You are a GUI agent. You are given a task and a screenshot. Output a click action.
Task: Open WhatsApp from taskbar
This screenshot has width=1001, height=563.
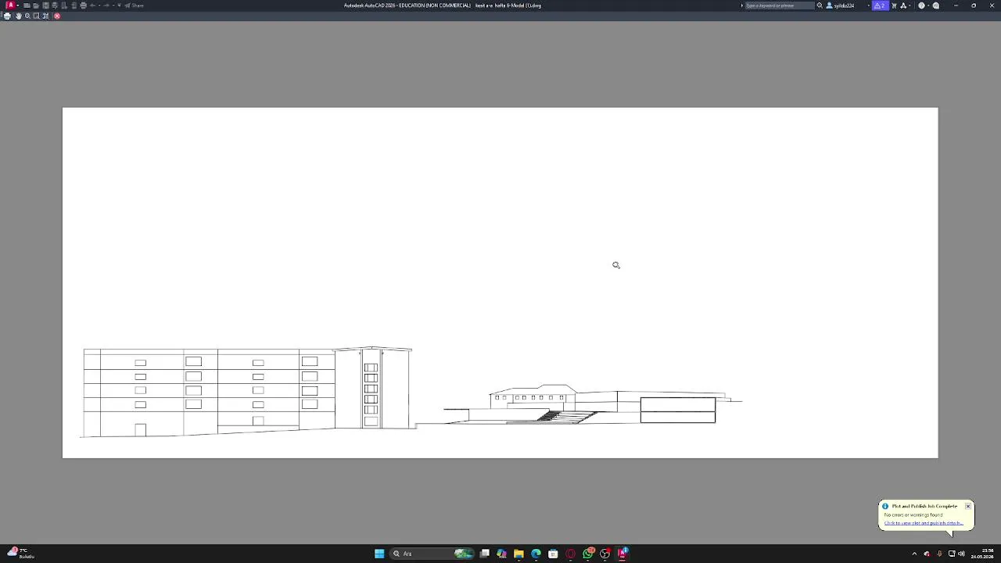[587, 554]
